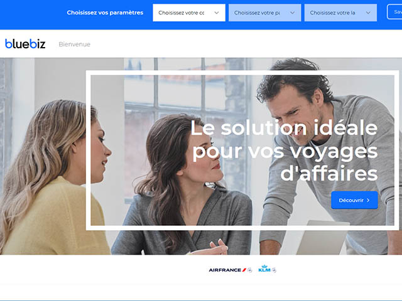Click SkyTeam emblem beside Air France logo

250,270
